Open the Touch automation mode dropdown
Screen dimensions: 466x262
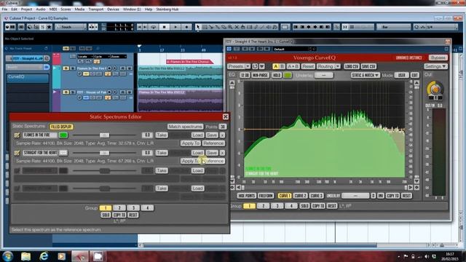(71, 27)
